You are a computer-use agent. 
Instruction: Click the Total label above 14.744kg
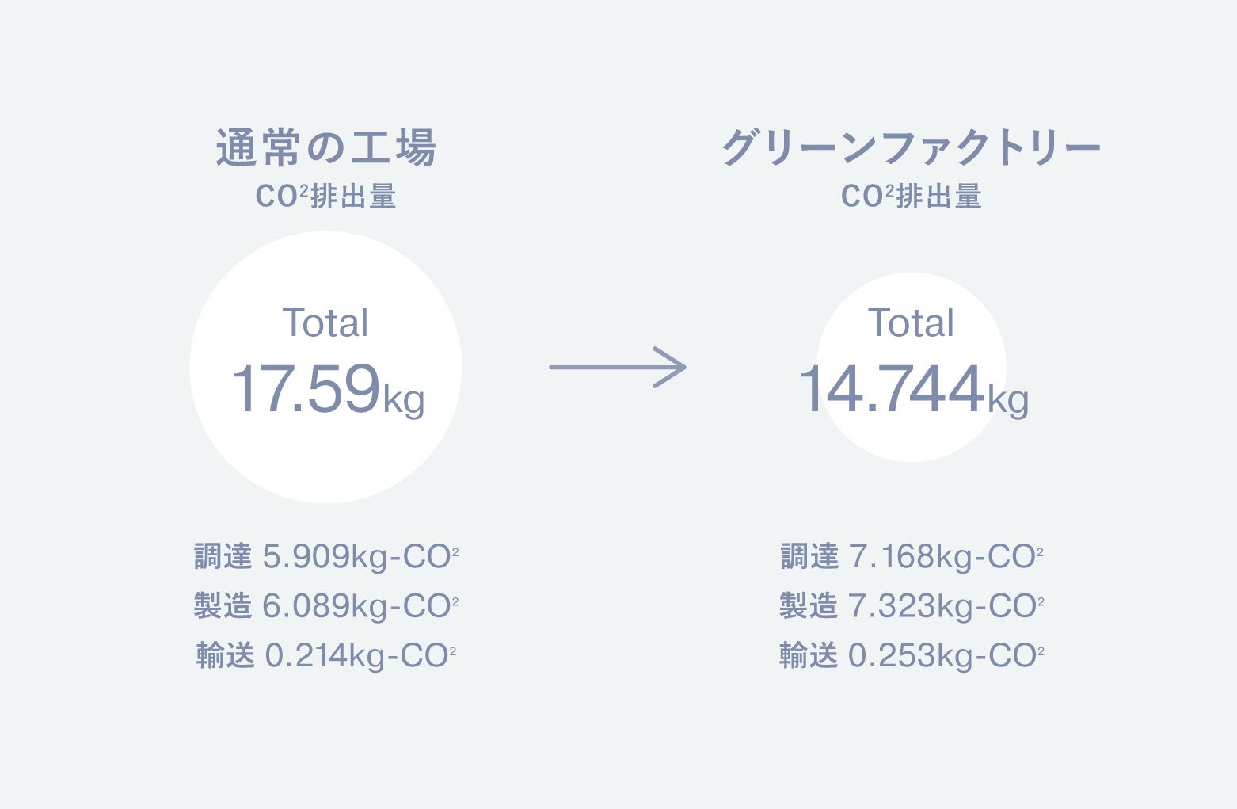coord(911,323)
